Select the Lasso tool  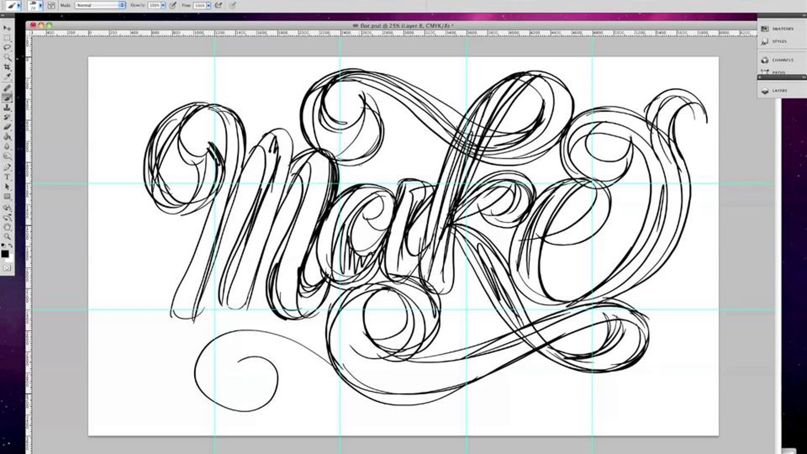tap(7, 48)
